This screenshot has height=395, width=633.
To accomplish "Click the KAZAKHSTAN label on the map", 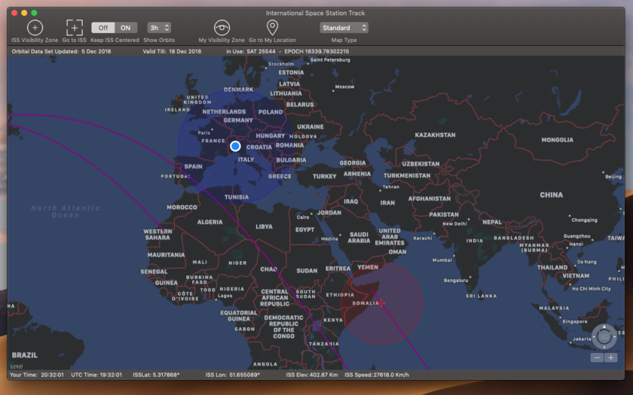I will coord(436,135).
